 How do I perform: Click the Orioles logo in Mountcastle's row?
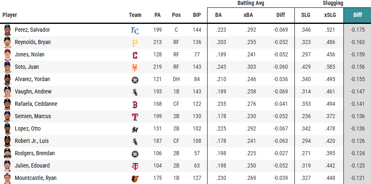coord(135,178)
